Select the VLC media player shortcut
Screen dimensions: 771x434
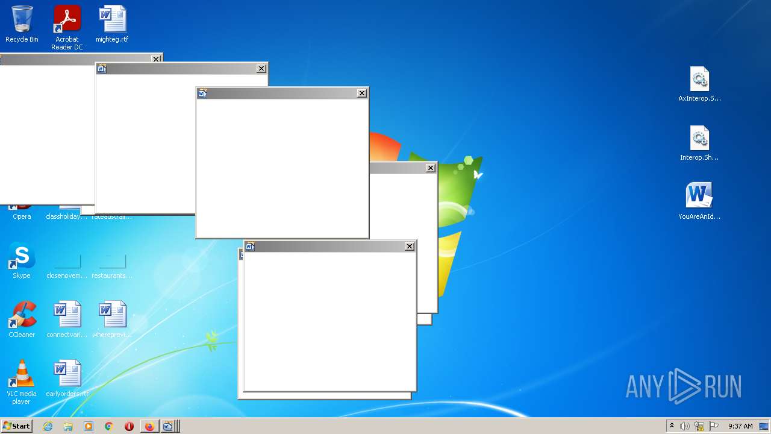(22, 382)
